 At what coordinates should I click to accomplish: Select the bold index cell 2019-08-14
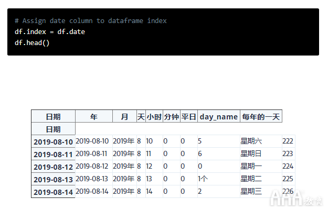point(53,192)
